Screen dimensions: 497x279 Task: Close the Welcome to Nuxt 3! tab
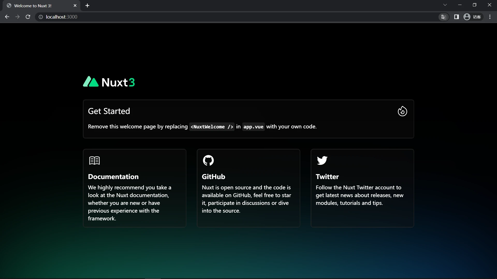(75, 6)
